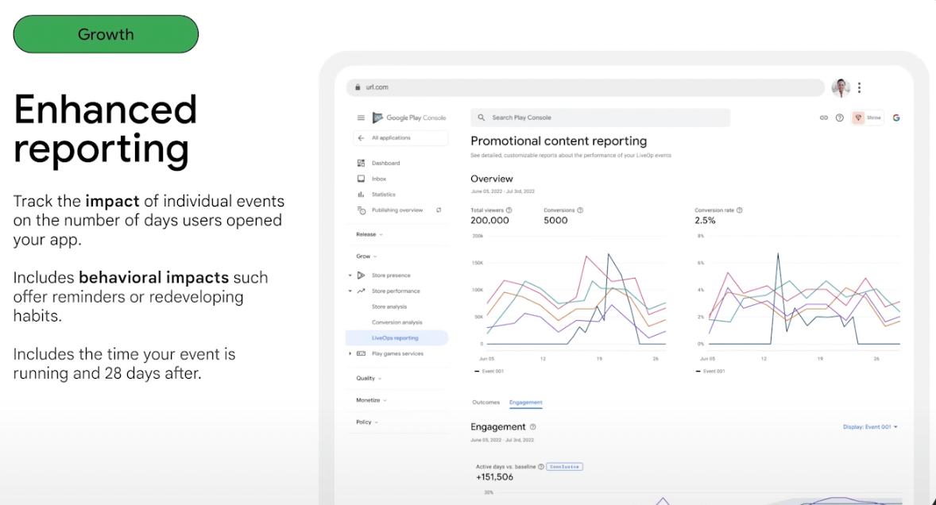Open Store performance item
Viewport: 936px width, 505px height.
(396, 291)
